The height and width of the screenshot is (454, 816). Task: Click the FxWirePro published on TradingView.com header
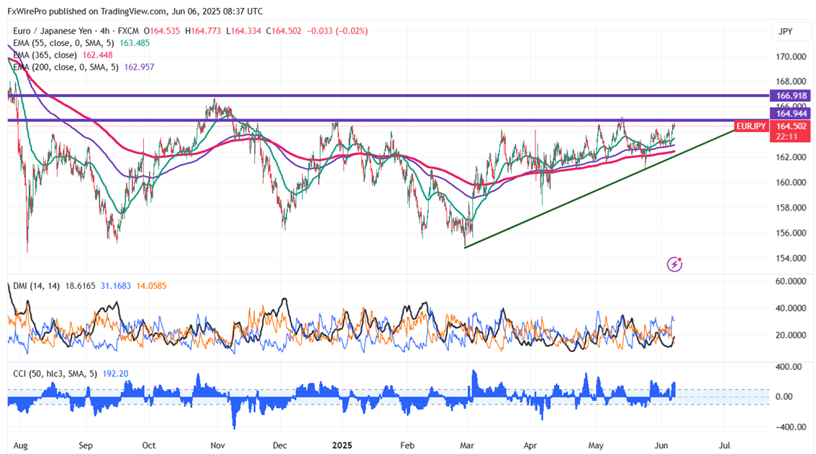click(135, 11)
